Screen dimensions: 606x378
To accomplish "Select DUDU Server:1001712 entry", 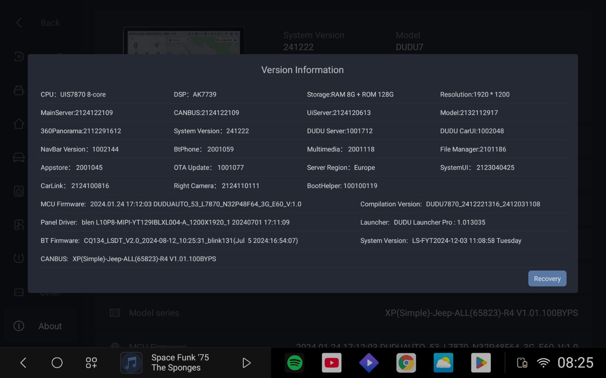I will [340, 131].
